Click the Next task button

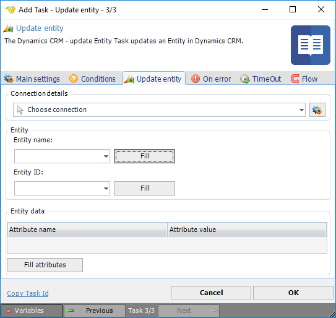click(189, 311)
